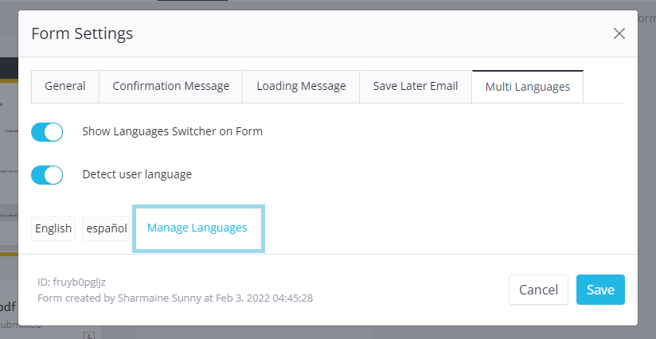Click the small icon behind dialog's bottom-left
Viewport: 656px width, 339px height.
tap(89, 335)
